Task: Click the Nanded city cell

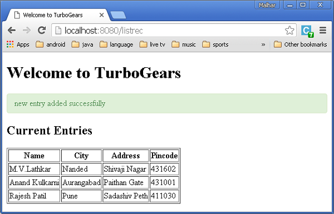Action: 81,169
